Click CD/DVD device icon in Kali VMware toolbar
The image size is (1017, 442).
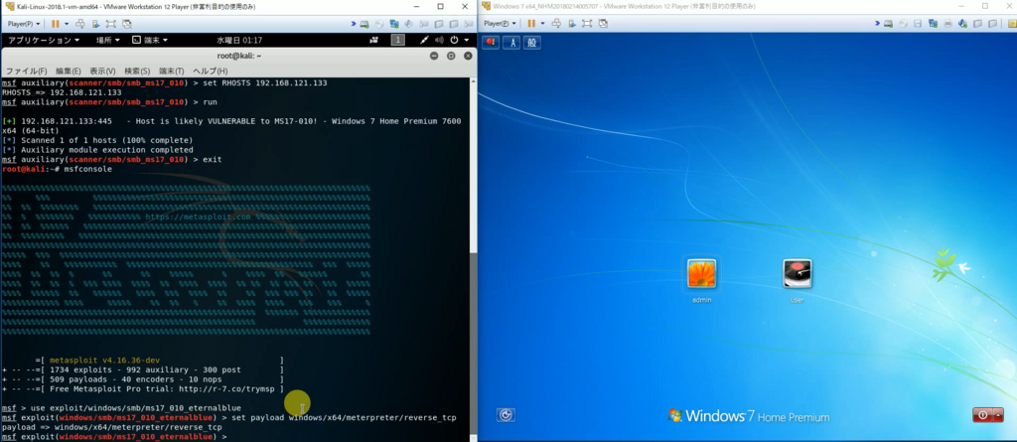tap(379, 24)
